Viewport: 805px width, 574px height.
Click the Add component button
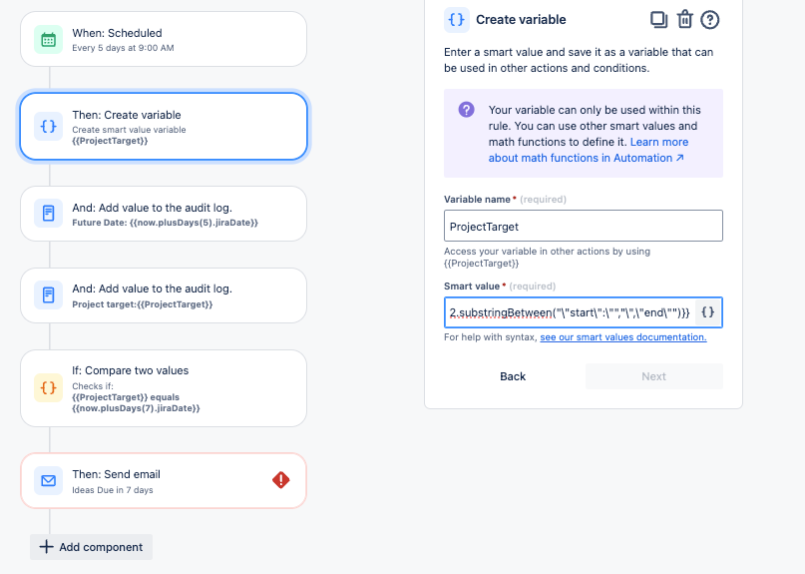click(x=92, y=547)
